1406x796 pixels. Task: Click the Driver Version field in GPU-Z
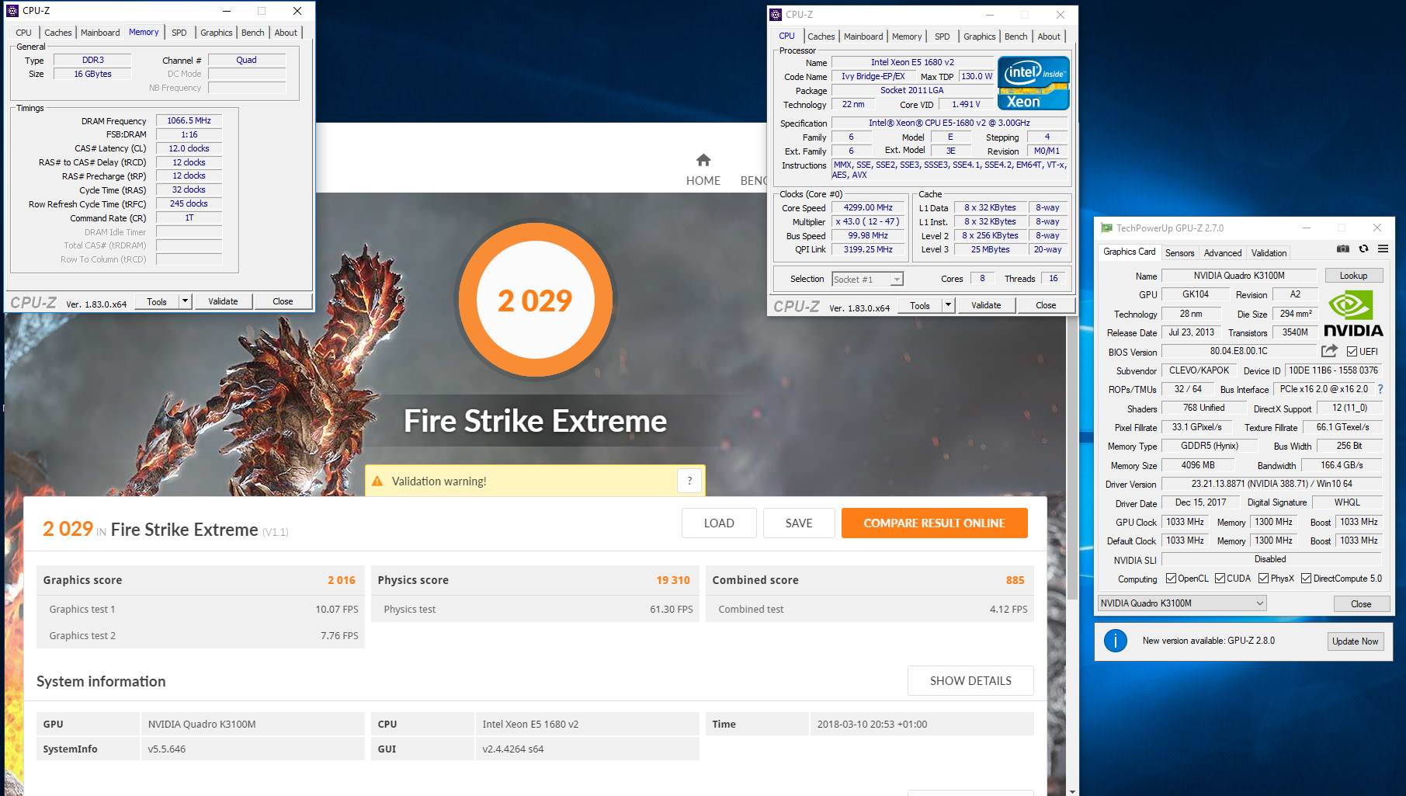pos(1272,484)
